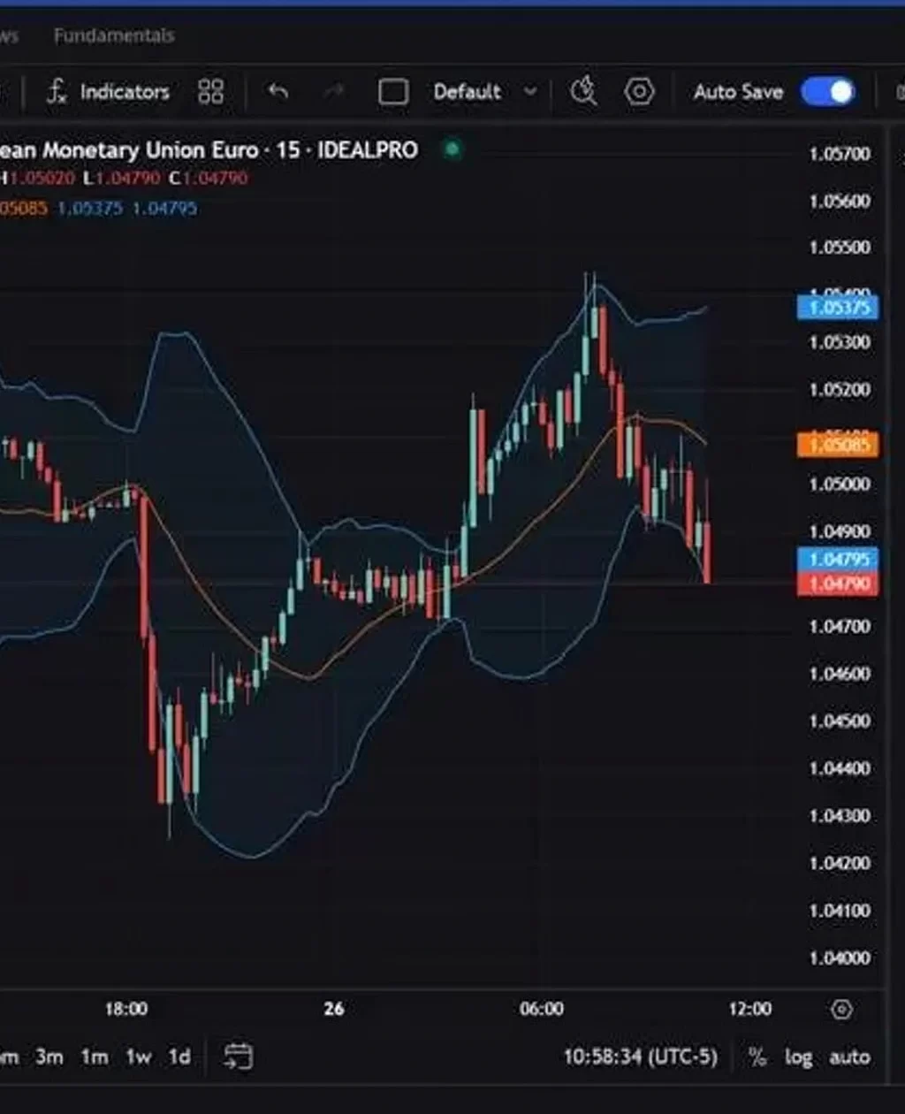Click the scale settings gear near the timeline

click(x=841, y=1008)
